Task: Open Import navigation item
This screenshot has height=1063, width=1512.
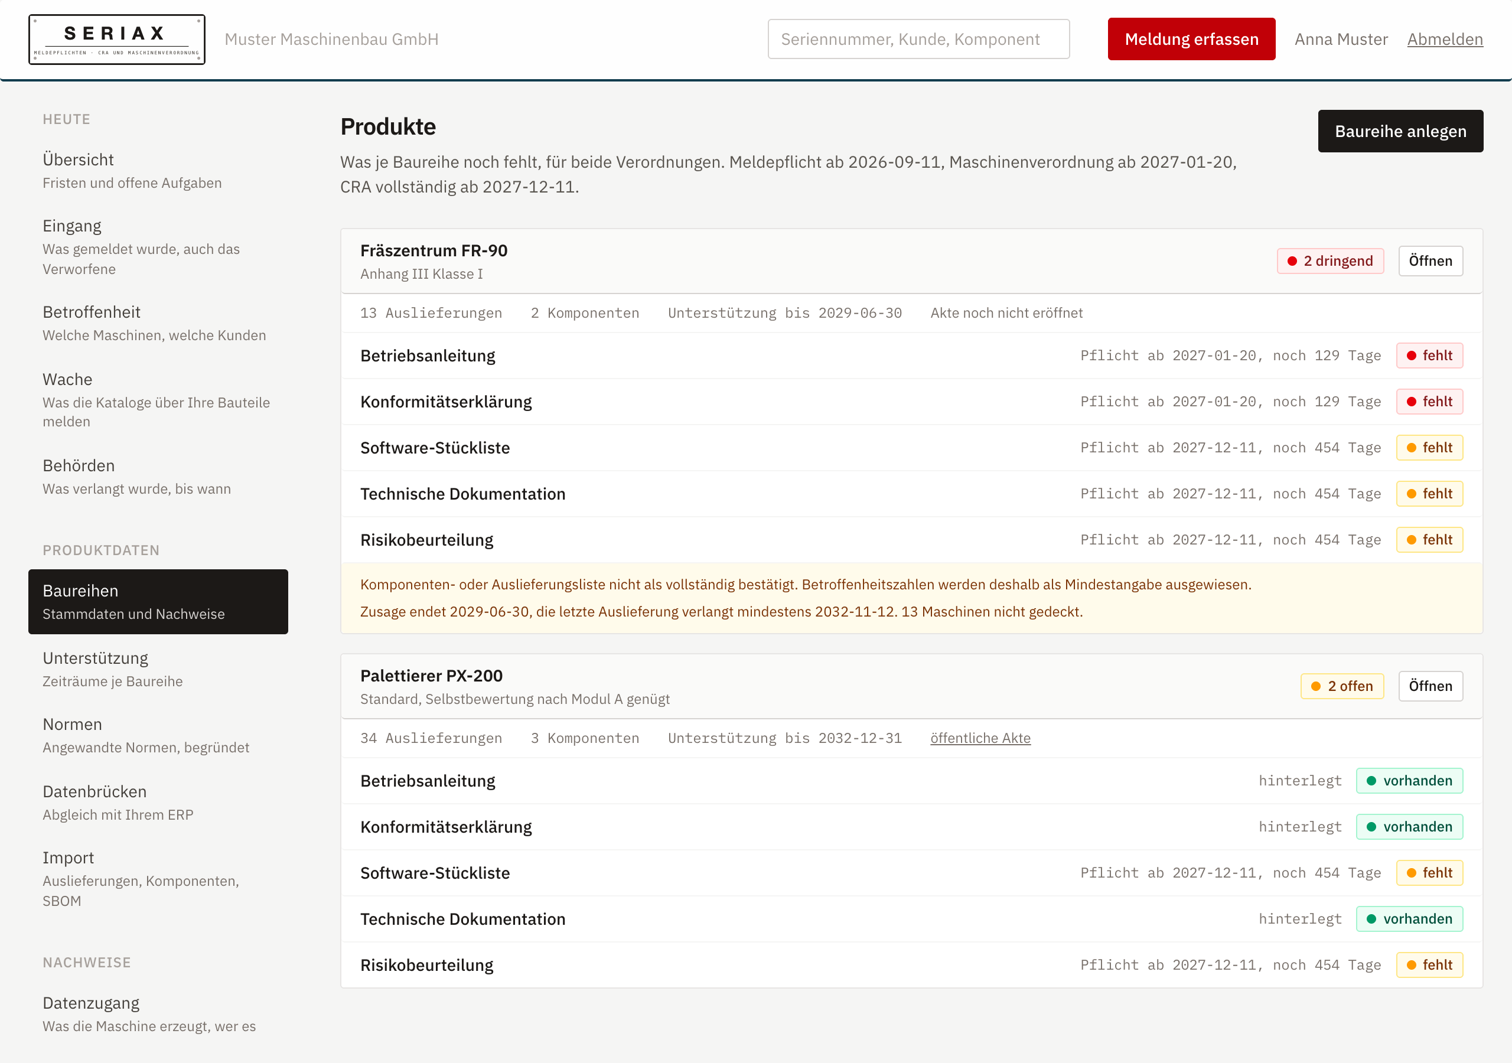Action: point(158,879)
